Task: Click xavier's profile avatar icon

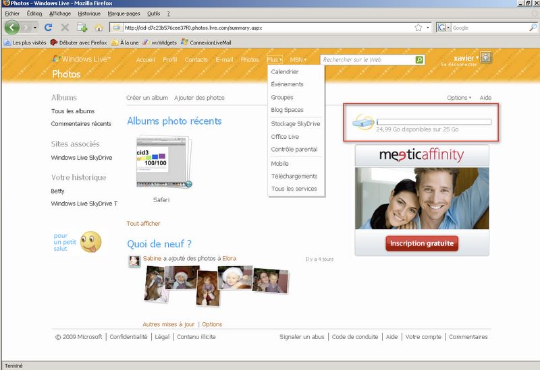Action: [486, 57]
